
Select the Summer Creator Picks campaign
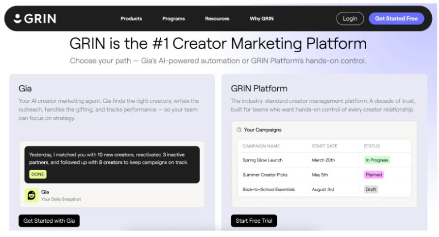click(265, 175)
